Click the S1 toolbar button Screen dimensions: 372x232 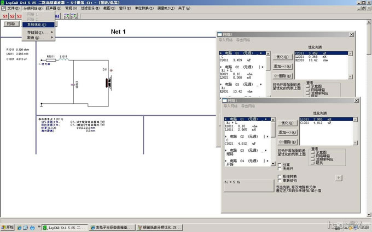tap(5, 16)
